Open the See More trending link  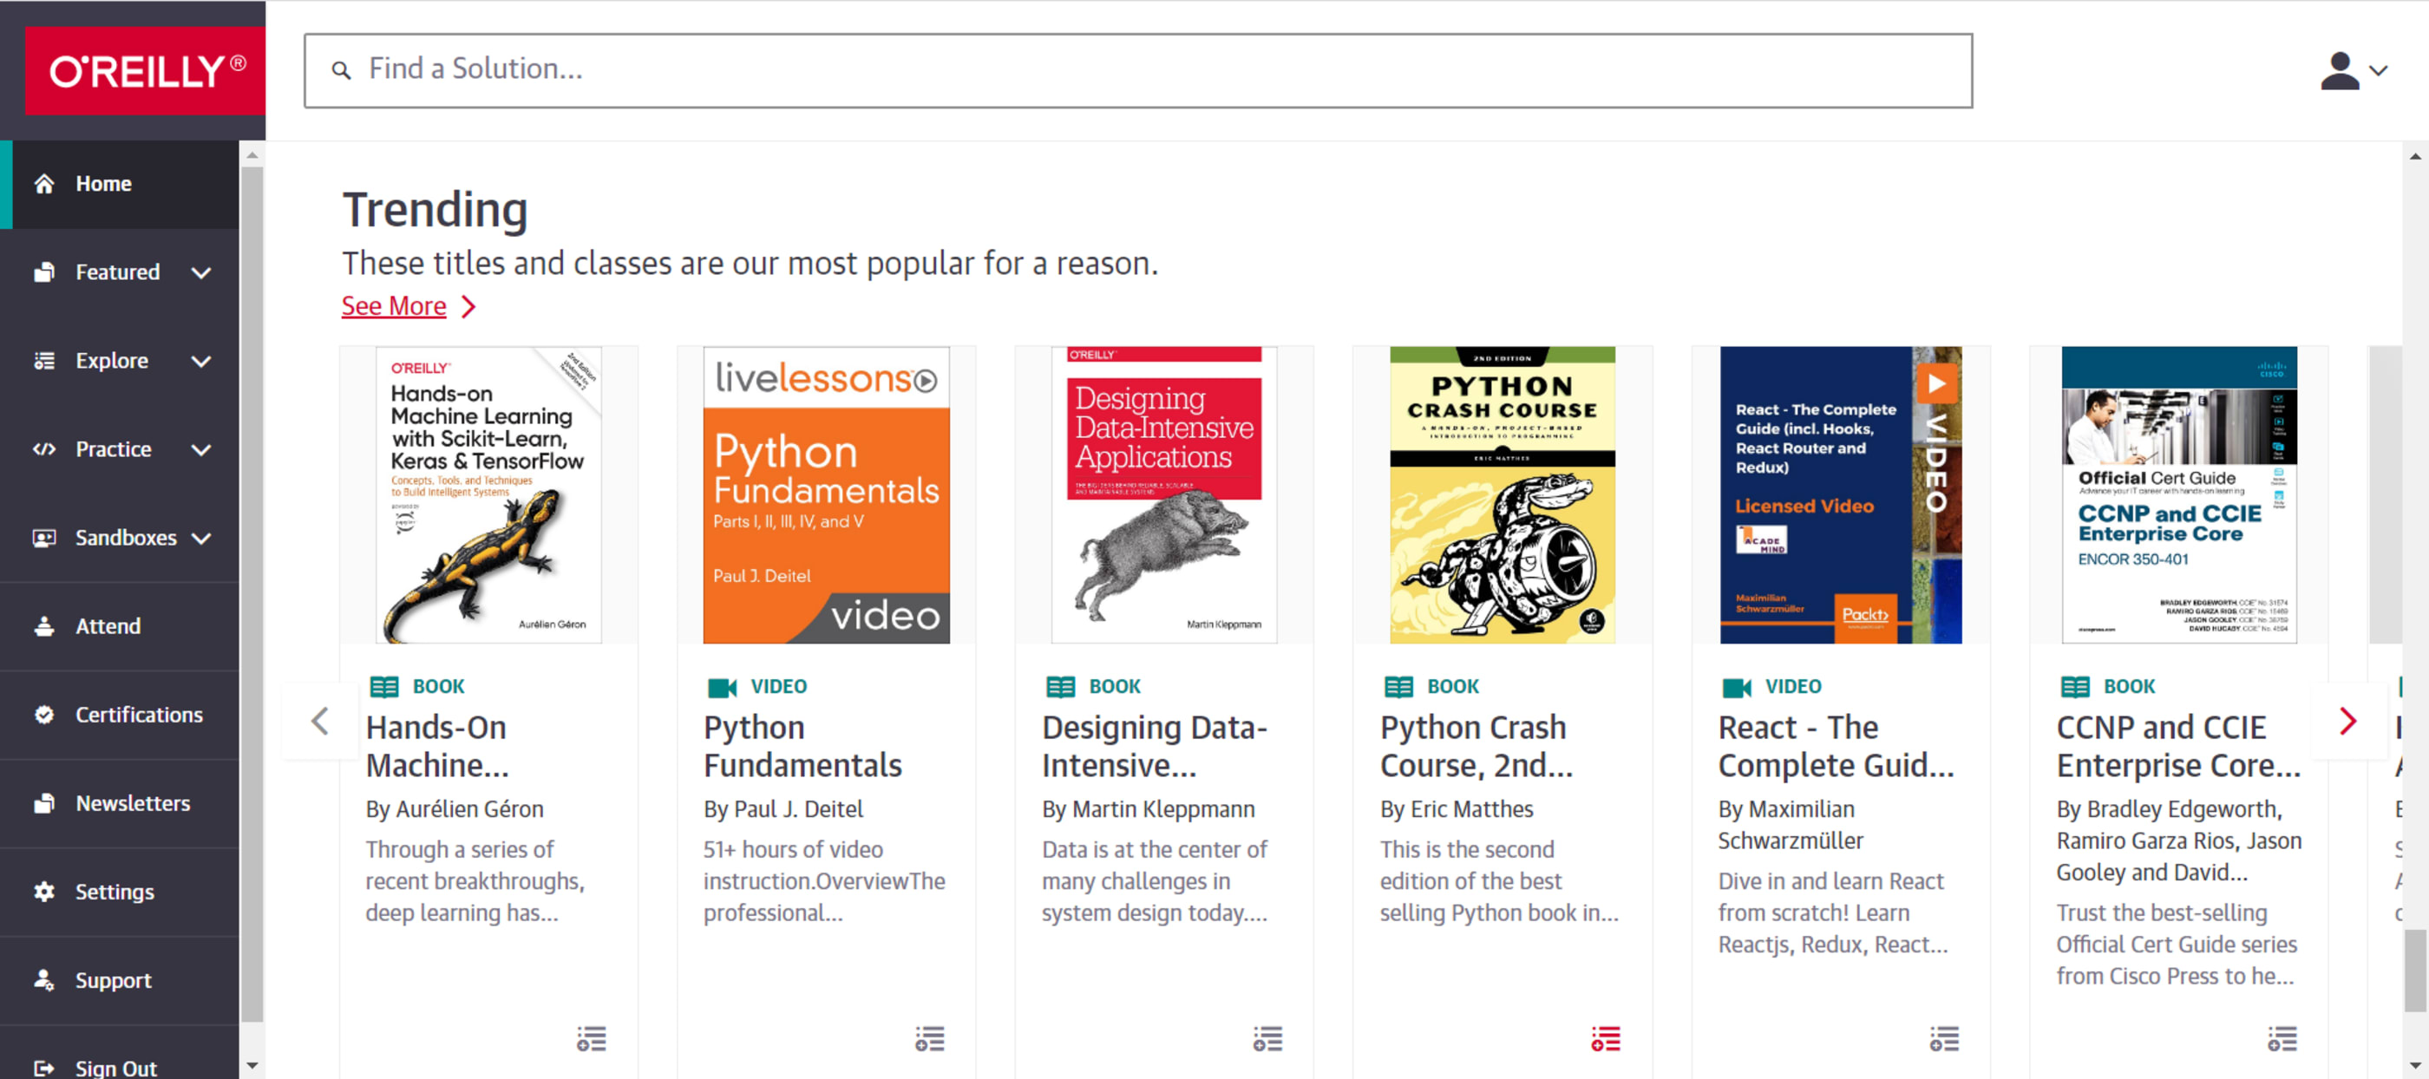coord(393,306)
